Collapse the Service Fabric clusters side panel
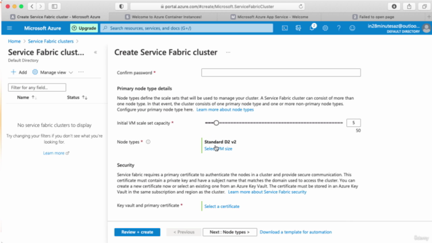 click(x=95, y=53)
